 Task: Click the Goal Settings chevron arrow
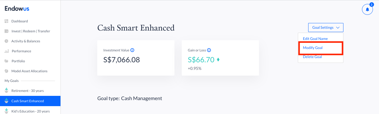coord(338,28)
